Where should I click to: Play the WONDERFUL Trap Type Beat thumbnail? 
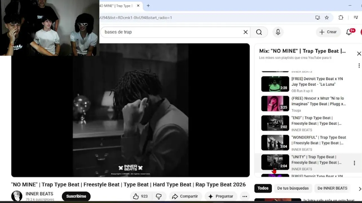(x=275, y=143)
